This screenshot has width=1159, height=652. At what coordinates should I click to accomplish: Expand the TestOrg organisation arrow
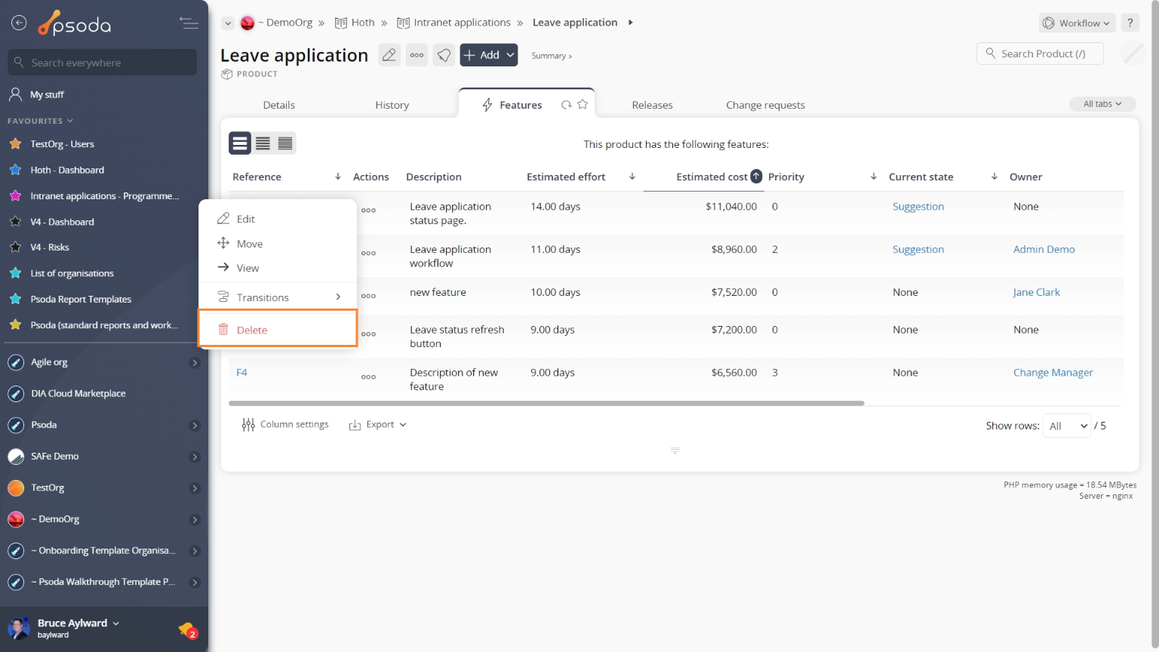click(195, 489)
